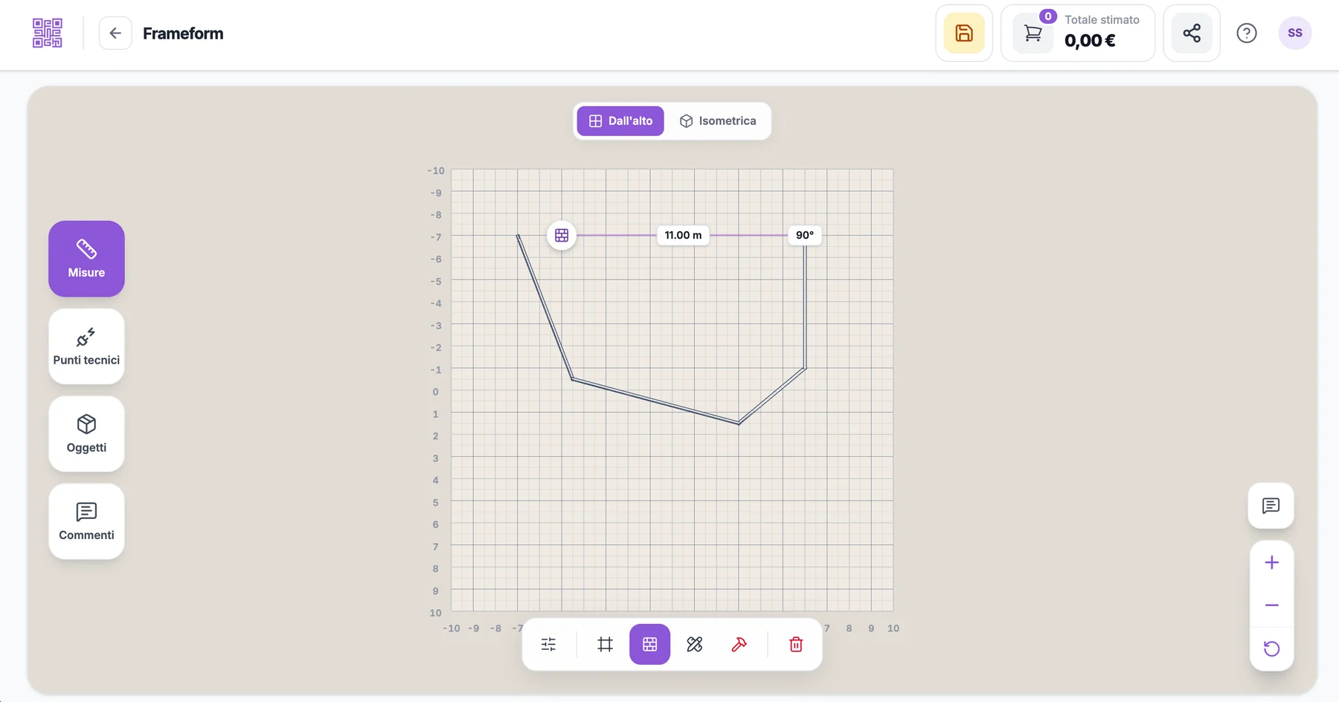Click the Frameform QR logo

click(48, 33)
